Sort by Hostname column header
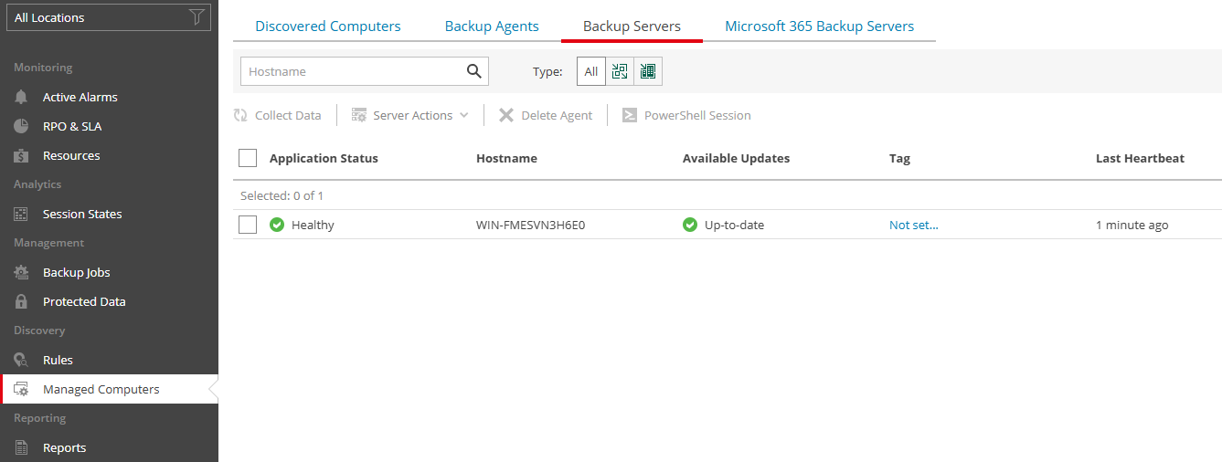 (506, 158)
